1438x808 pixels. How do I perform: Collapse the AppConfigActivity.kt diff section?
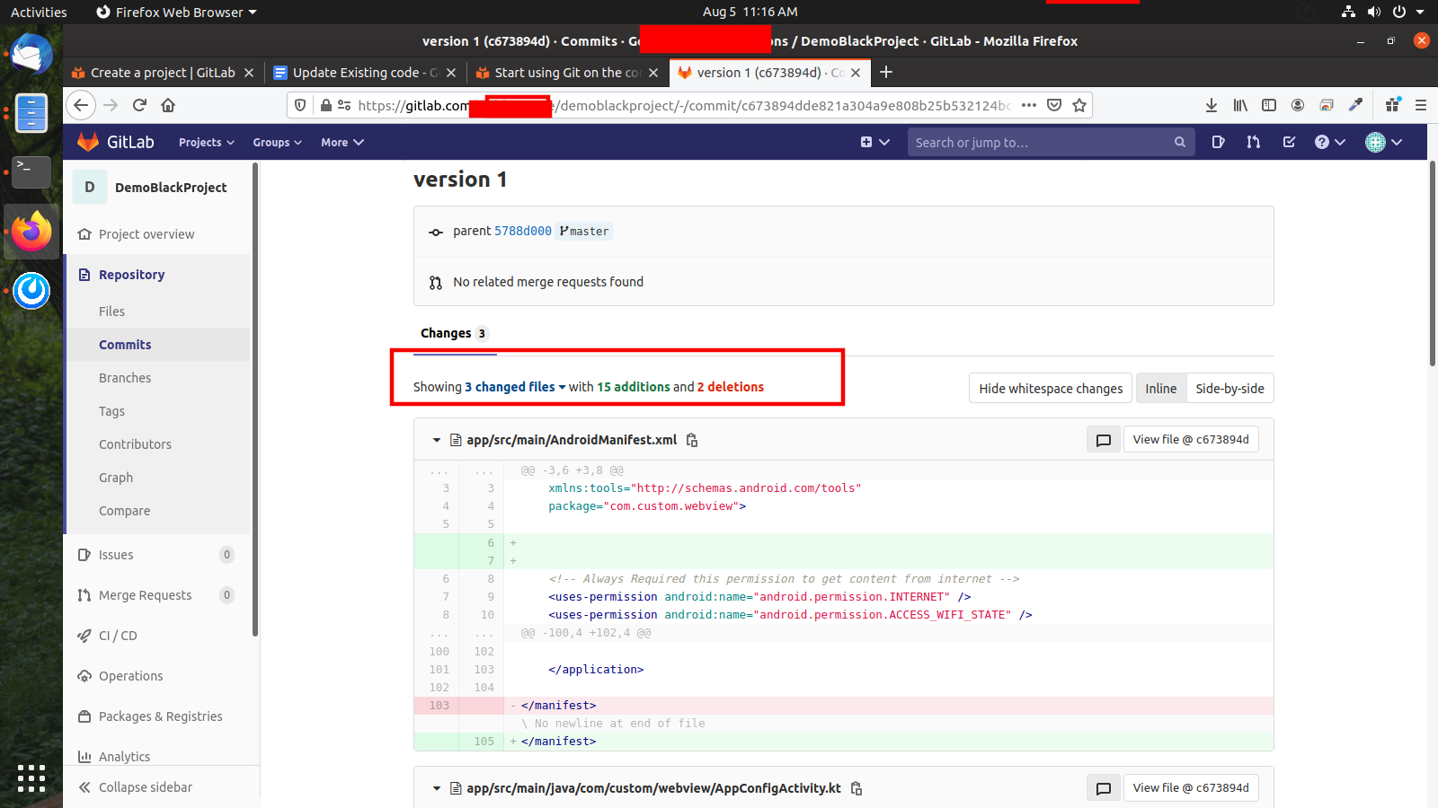(437, 788)
